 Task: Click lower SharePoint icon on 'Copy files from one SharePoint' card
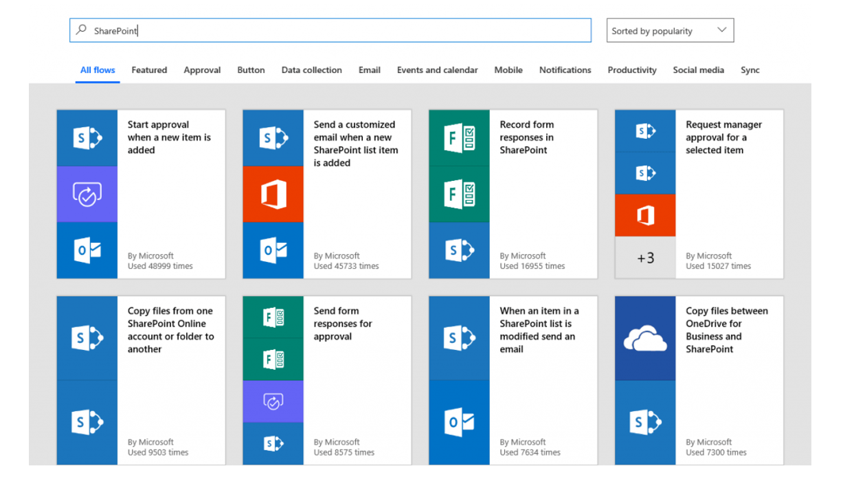87,422
